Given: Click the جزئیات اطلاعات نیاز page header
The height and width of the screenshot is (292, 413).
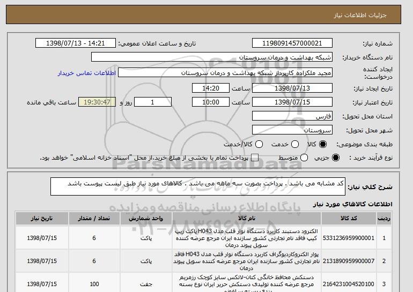Looking at the screenshot, I should click(360, 15).
